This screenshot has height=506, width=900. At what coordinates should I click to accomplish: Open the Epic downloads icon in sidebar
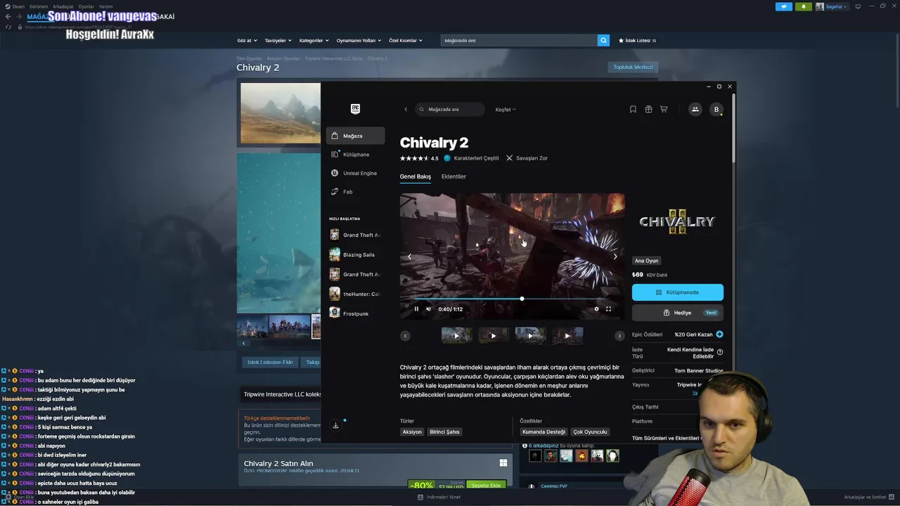click(x=335, y=425)
